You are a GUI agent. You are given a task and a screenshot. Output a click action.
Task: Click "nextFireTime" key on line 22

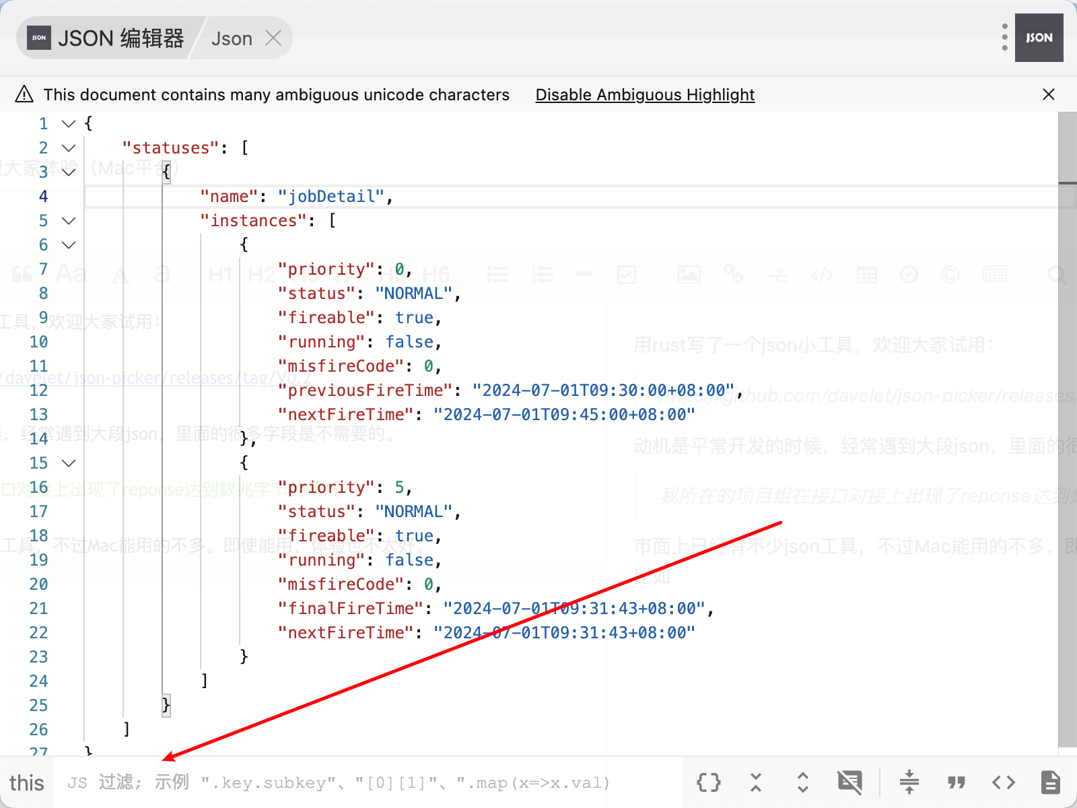(346, 633)
